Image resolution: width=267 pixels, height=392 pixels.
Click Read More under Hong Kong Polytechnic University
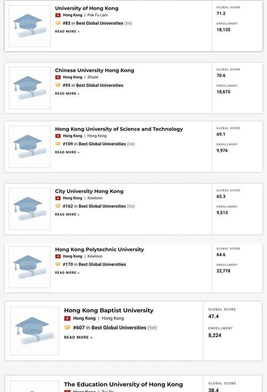[67, 273]
